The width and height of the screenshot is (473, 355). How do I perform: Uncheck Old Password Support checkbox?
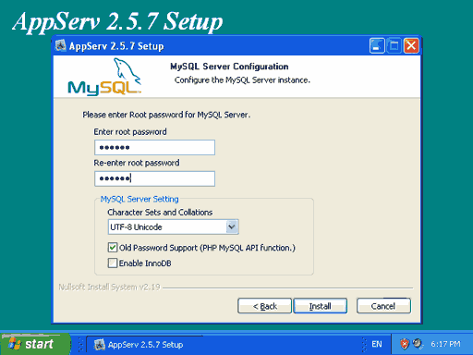pos(113,248)
